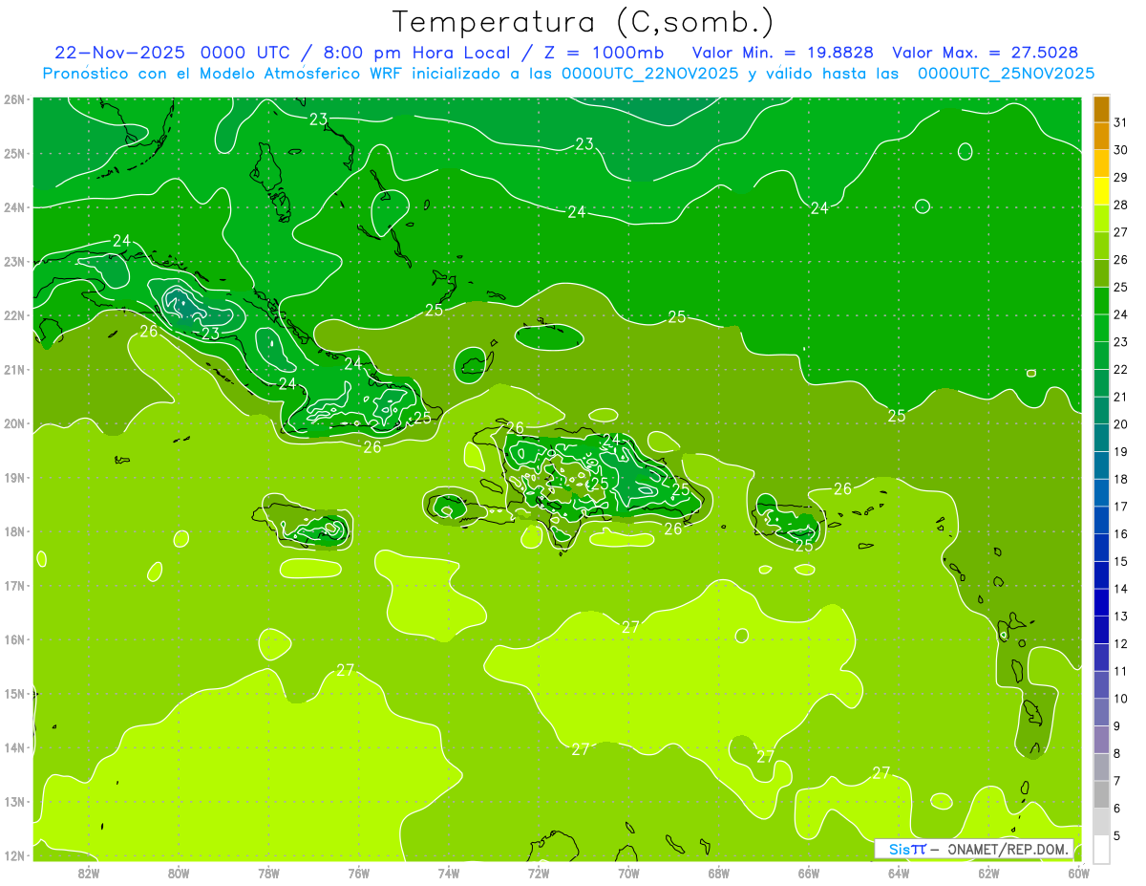Click the longitude label "70W"

pyautogui.click(x=628, y=872)
